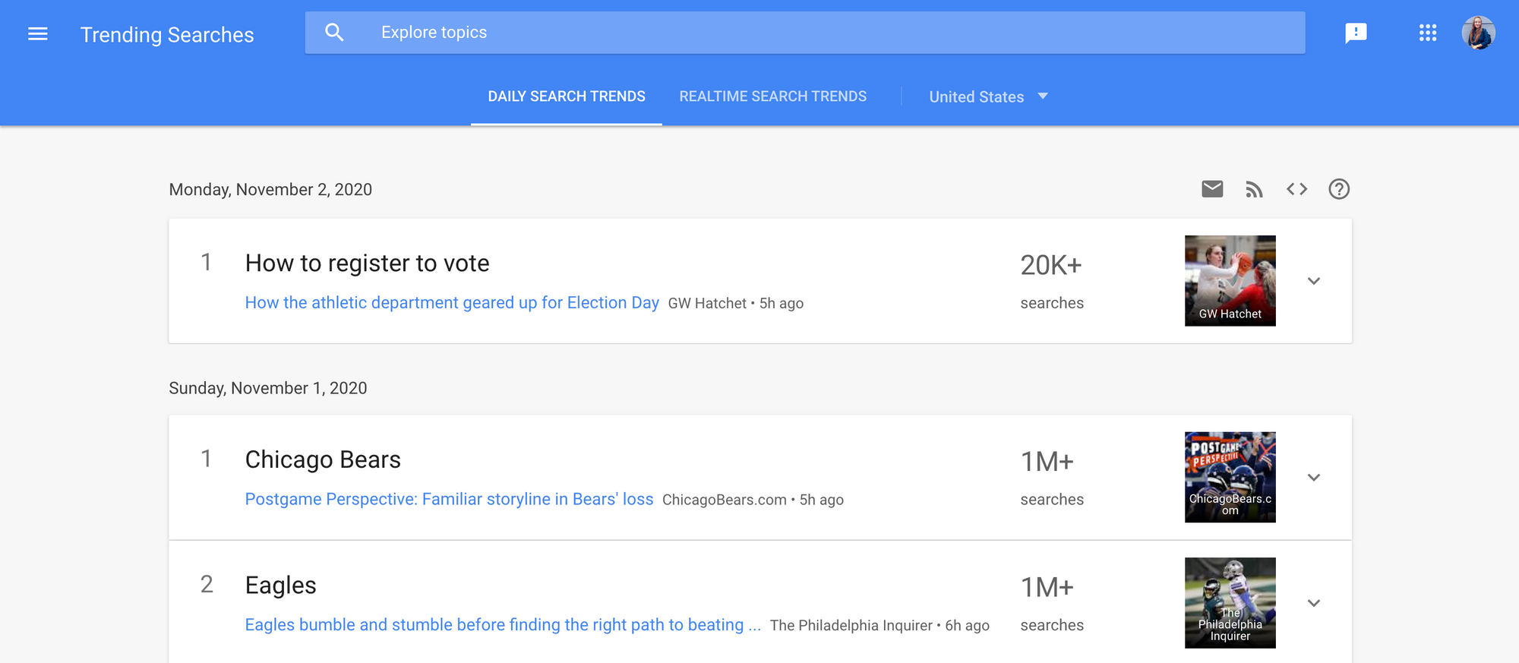Click the embed code icon
The height and width of the screenshot is (663, 1519).
click(x=1296, y=189)
